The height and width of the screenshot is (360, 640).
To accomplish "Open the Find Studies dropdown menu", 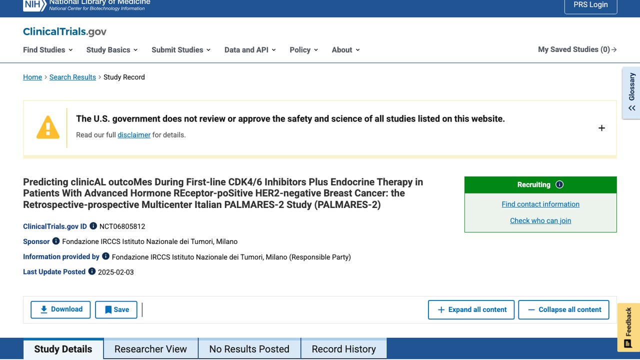I will 48,49.
